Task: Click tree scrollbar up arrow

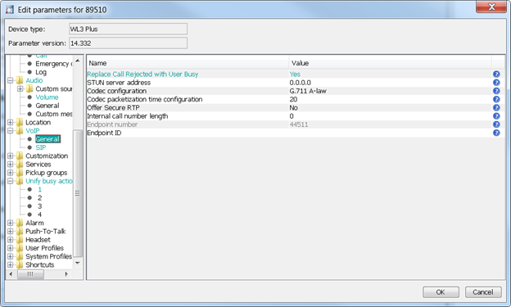Action: point(78,61)
